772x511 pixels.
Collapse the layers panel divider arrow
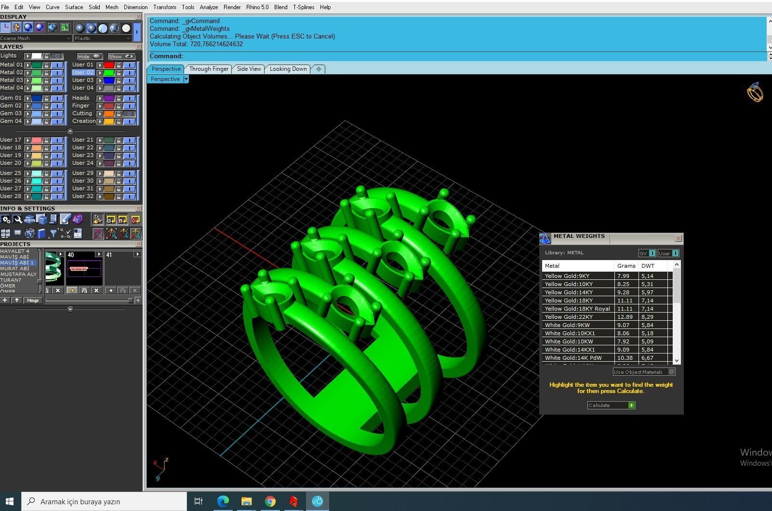tap(70, 131)
